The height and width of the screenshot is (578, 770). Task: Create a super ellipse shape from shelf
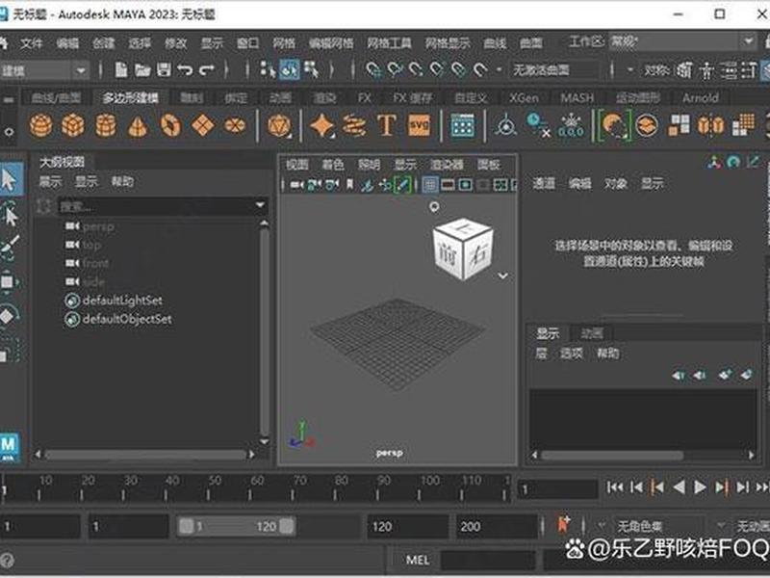(322, 126)
